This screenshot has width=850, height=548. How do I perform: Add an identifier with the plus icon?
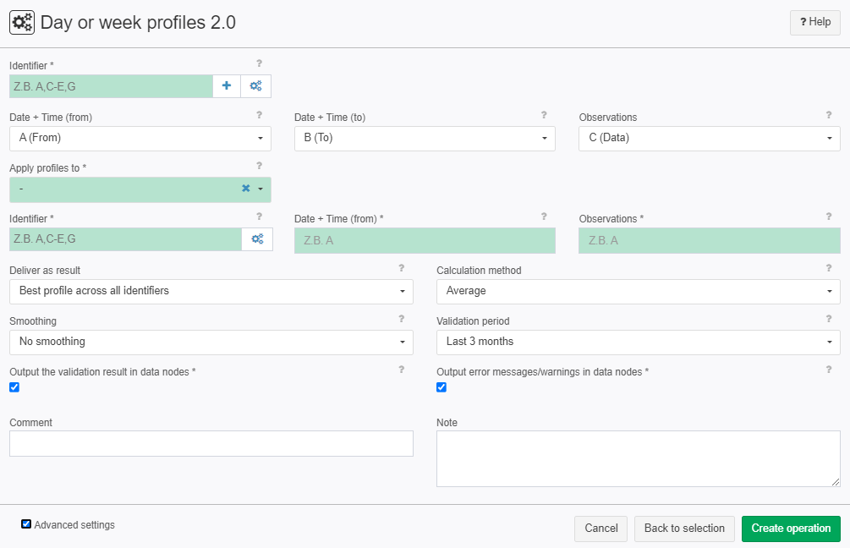coord(227,85)
